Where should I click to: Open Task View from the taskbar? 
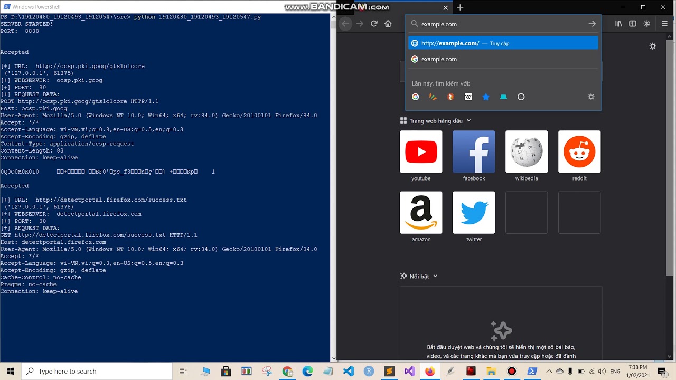[x=183, y=371]
